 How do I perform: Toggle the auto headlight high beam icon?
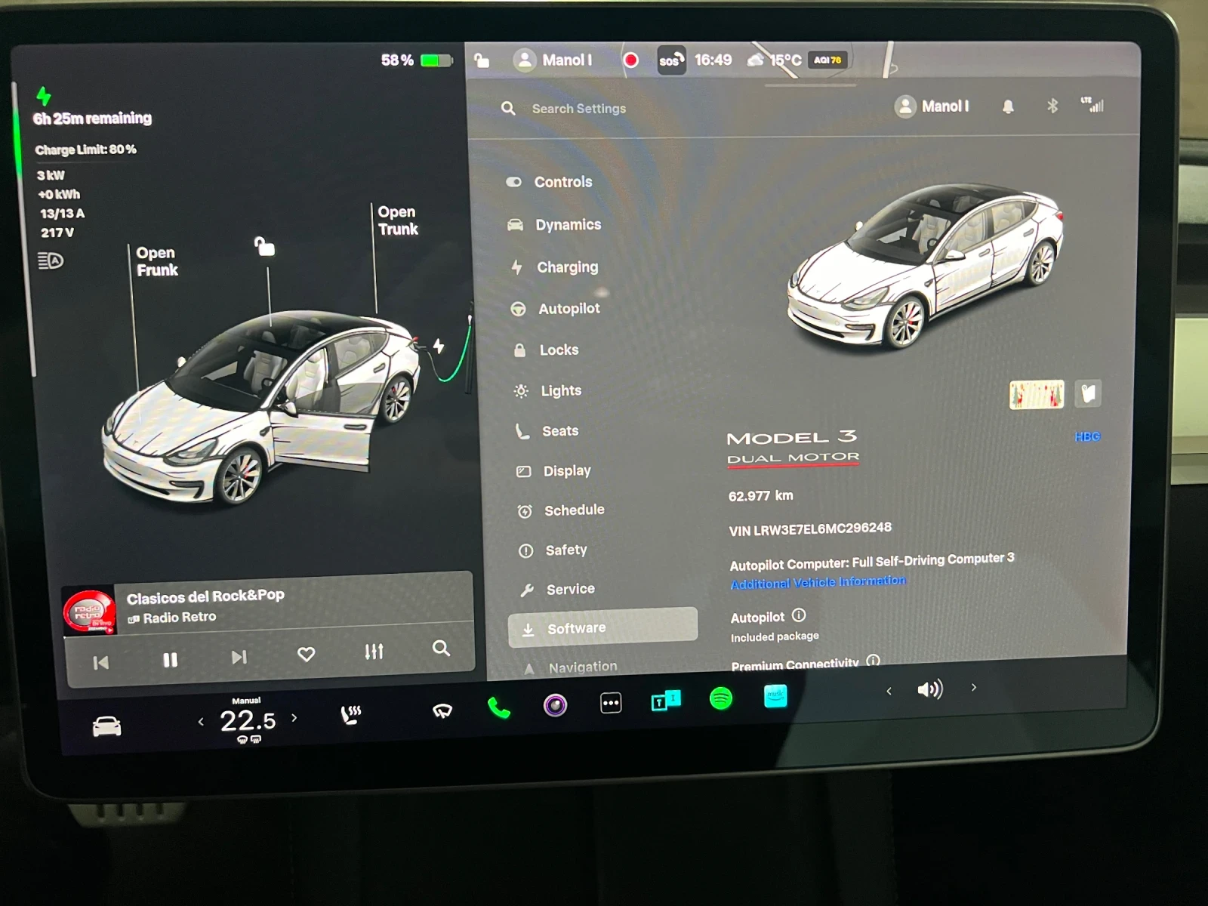[51, 261]
